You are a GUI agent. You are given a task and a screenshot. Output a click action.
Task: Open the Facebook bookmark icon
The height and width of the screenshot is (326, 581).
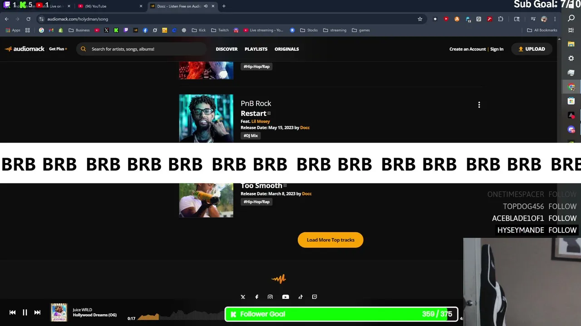[x=145, y=30]
